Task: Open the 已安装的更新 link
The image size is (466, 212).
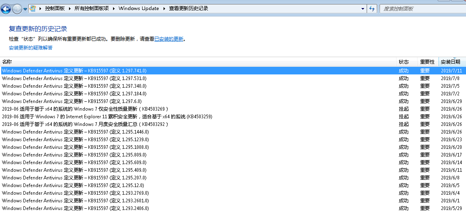Action: tap(169, 39)
